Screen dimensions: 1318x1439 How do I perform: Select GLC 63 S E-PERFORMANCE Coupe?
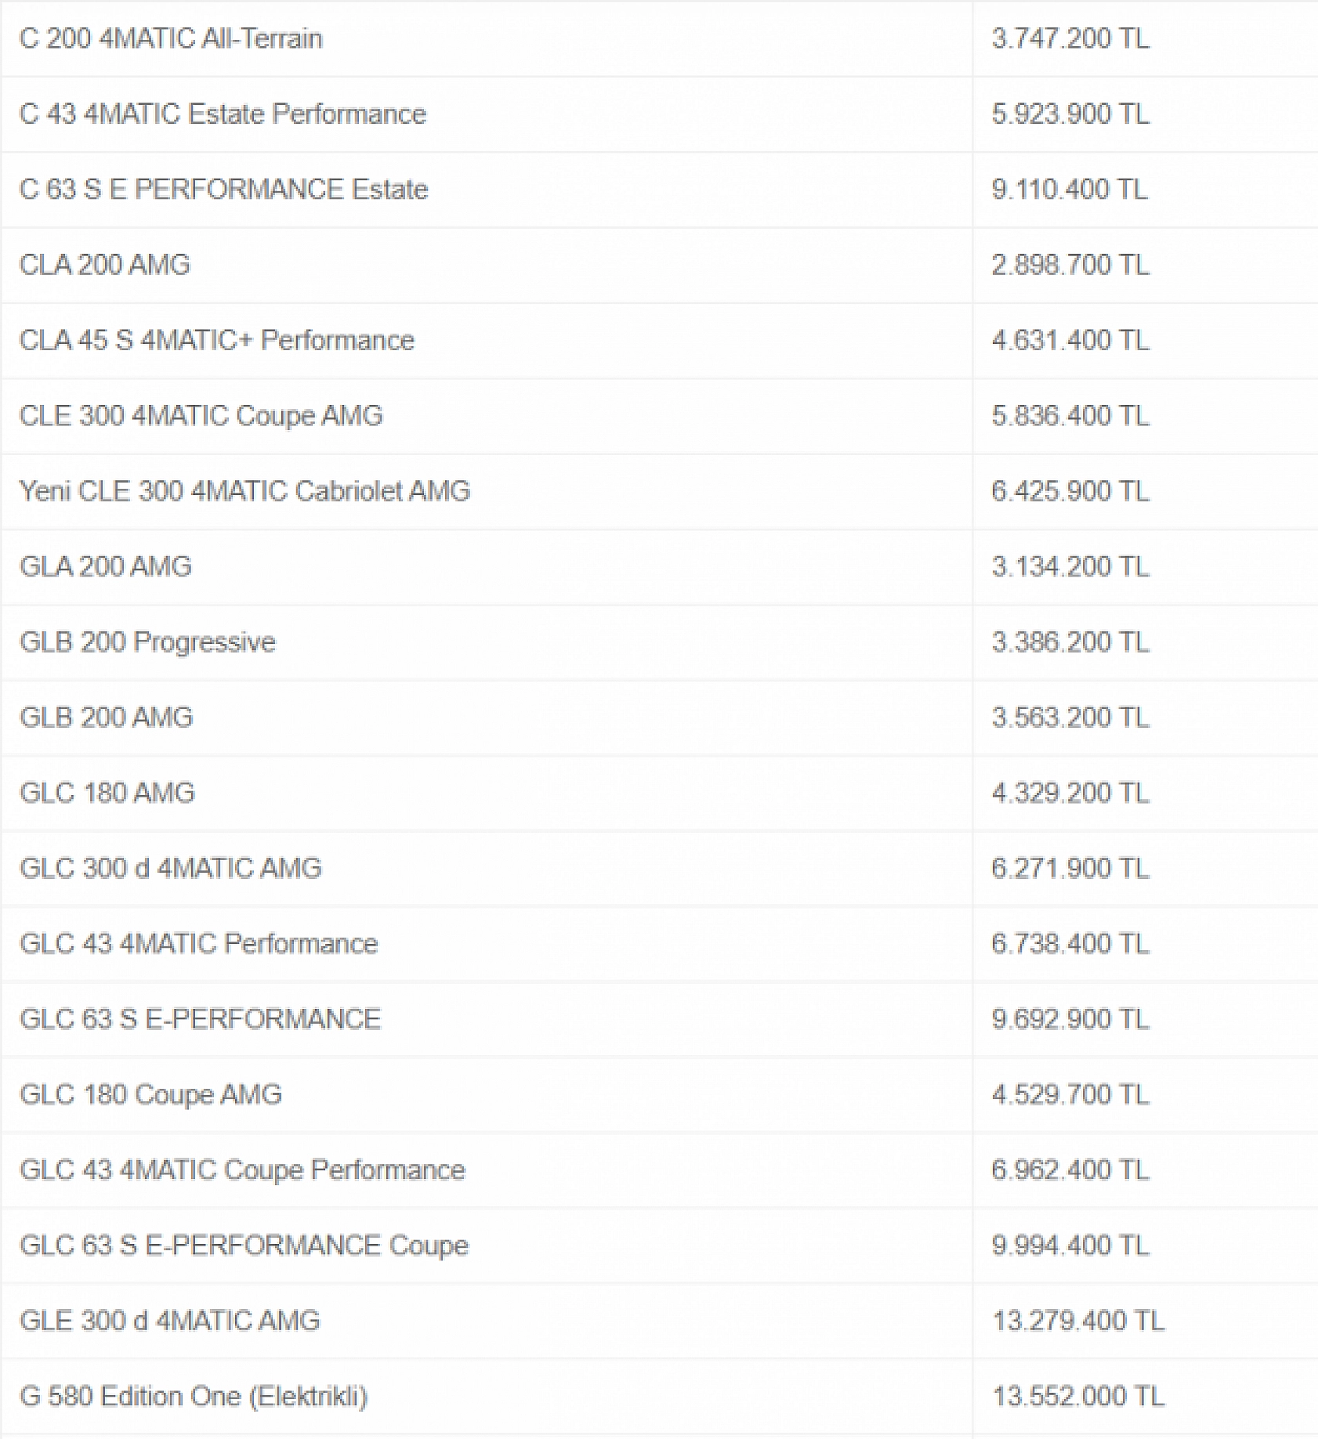(244, 1245)
